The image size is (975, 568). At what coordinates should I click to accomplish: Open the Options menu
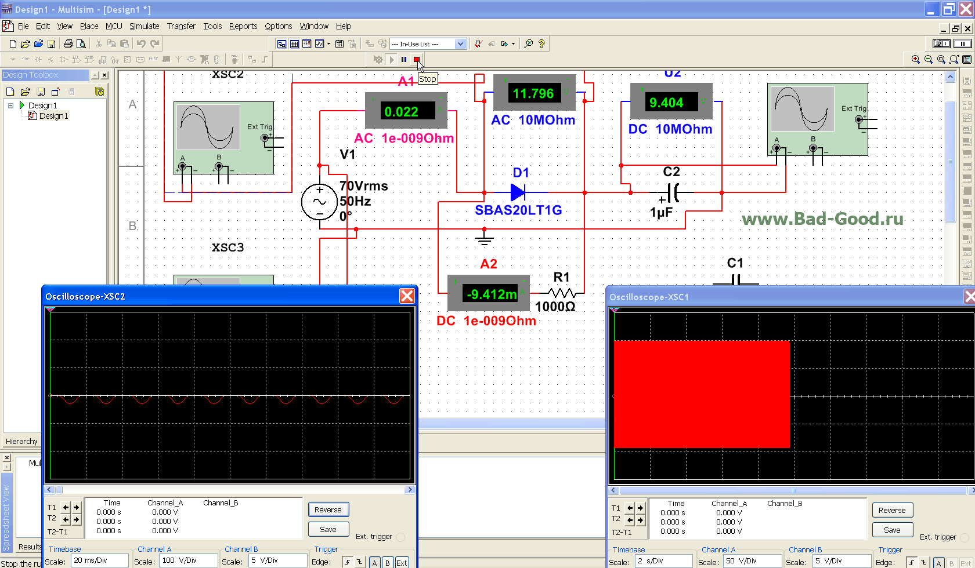pos(278,26)
